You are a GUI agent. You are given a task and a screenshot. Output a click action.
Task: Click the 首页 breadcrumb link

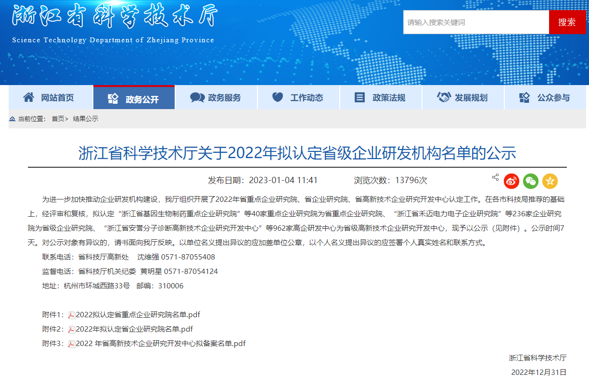[x=58, y=119]
